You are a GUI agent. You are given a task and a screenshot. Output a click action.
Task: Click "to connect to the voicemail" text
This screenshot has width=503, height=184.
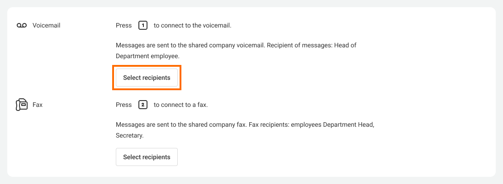[192, 26]
